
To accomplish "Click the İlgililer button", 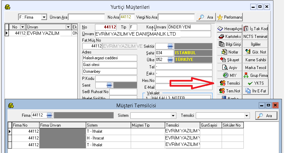I will coord(255,44).
